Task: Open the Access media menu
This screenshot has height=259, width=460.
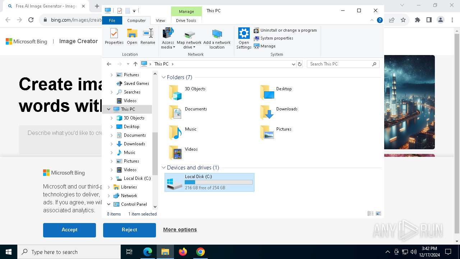Action: pyautogui.click(x=168, y=38)
